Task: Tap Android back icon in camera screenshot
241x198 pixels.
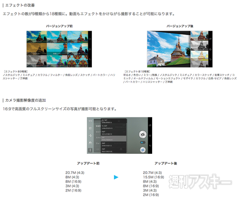Action: (150, 146)
